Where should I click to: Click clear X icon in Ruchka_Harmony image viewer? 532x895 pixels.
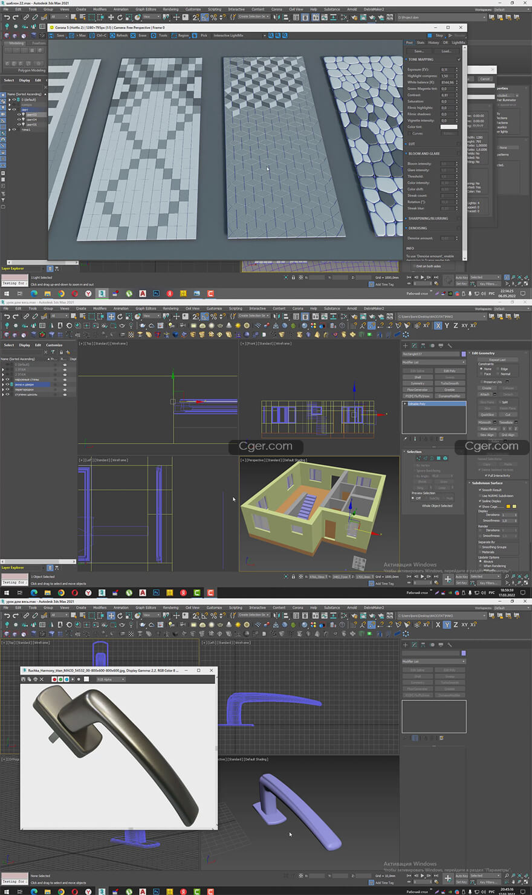pos(42,679)
